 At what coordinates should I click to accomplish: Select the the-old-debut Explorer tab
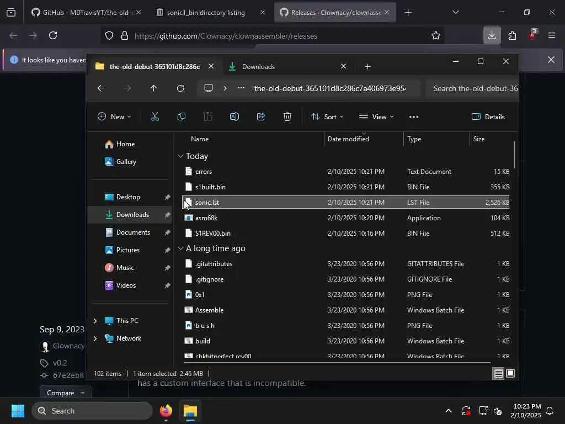coord(154,66)
